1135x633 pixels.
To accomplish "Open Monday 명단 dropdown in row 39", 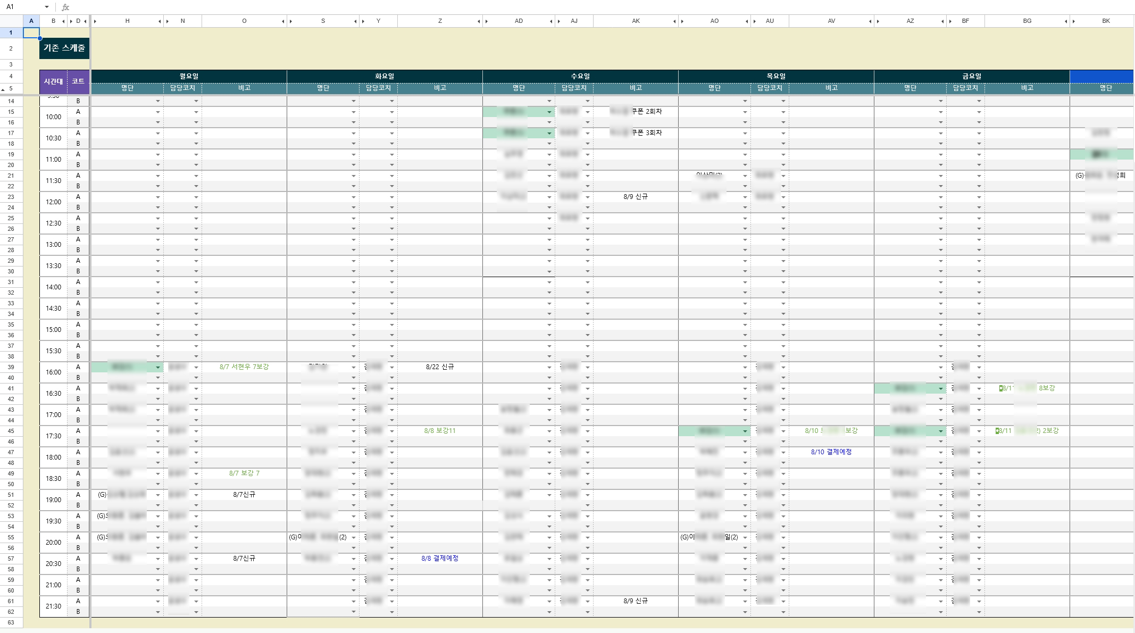I will coord(158,368).
